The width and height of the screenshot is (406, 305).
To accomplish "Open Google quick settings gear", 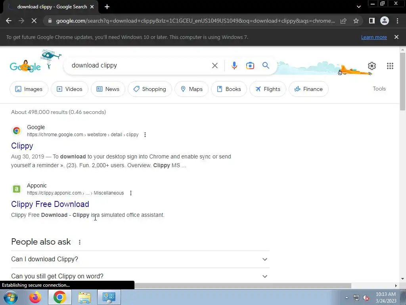I will (x=372, y=66).
